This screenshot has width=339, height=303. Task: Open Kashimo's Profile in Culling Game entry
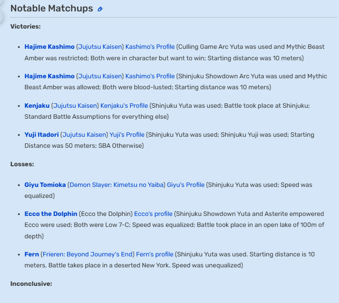(150, 47)
